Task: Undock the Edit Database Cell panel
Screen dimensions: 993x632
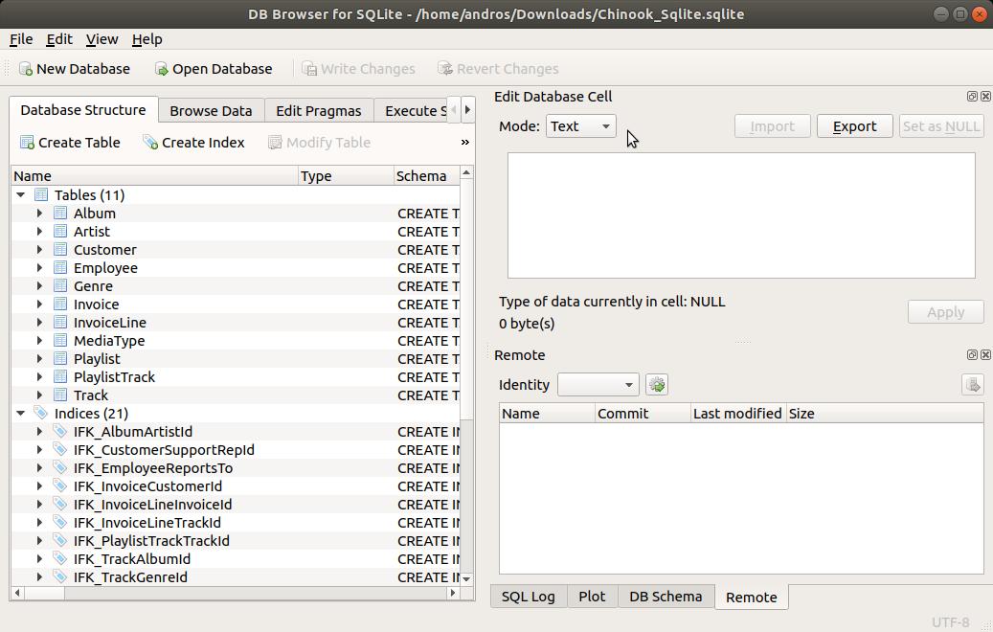Action: point(972,96)
